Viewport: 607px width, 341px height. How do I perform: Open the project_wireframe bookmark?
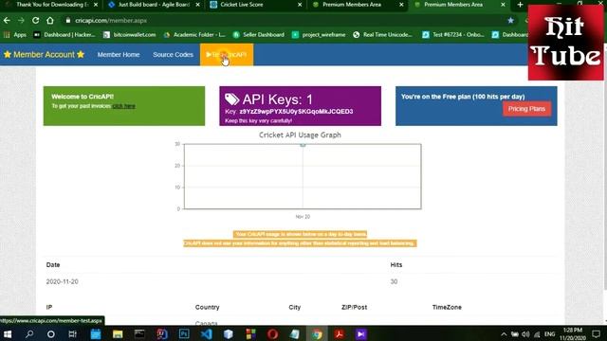(319, 35)
